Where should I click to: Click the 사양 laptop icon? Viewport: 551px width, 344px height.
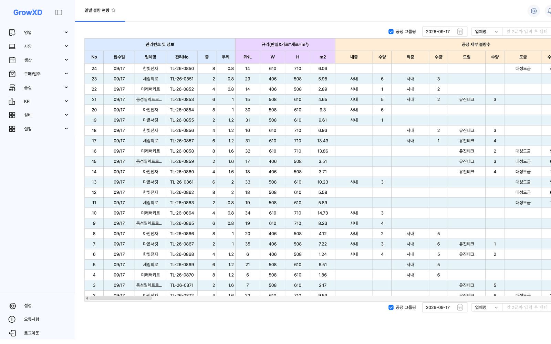pos(12,46)
